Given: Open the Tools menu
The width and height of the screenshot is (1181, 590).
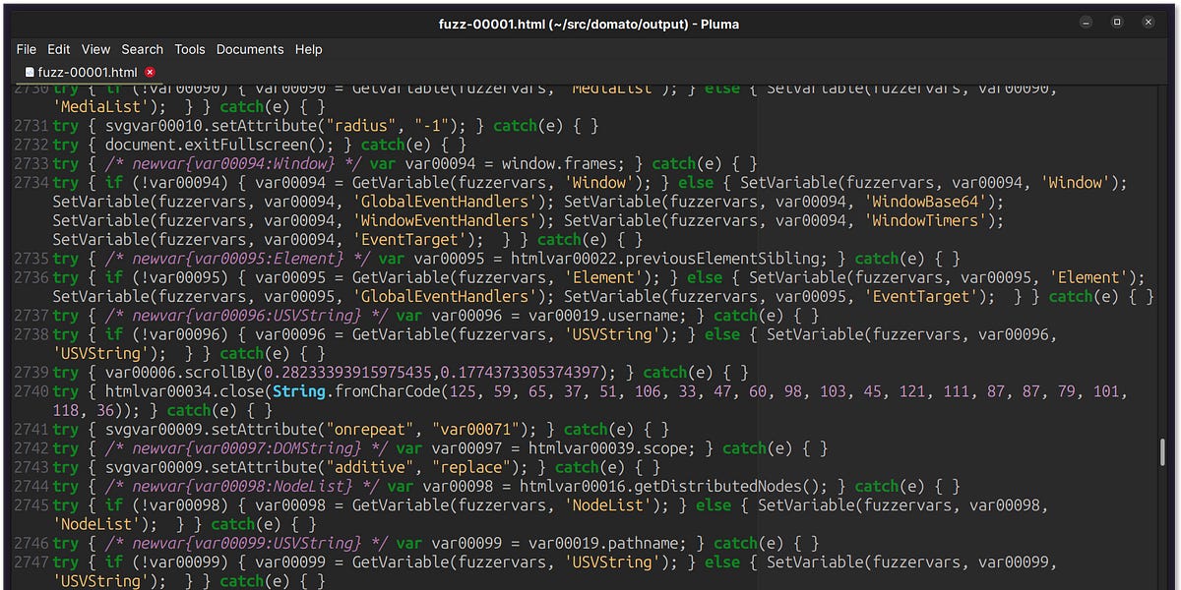Looking at the screenshot, I should (x=190, y=49).
